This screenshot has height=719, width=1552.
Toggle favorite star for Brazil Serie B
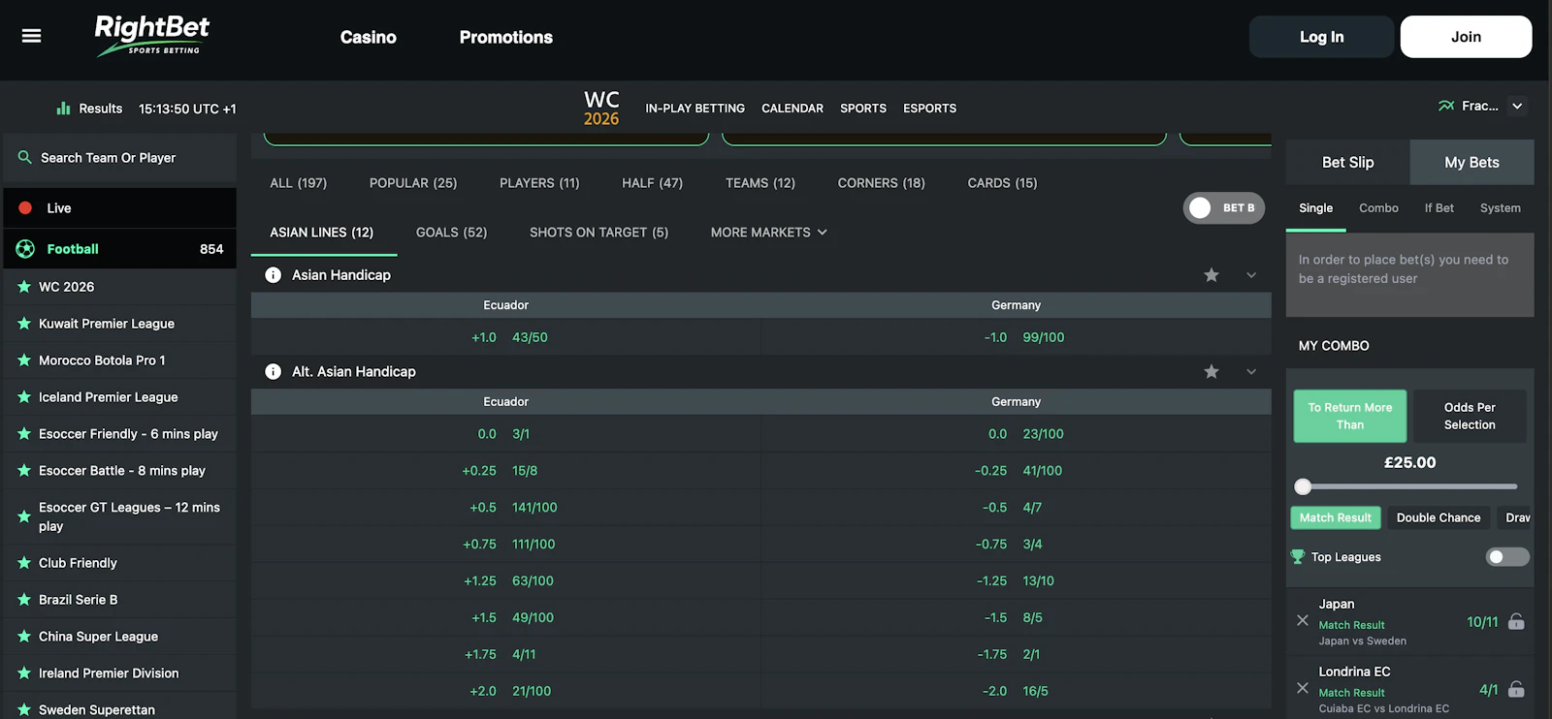pyautogui.click(x=24, y=600)
